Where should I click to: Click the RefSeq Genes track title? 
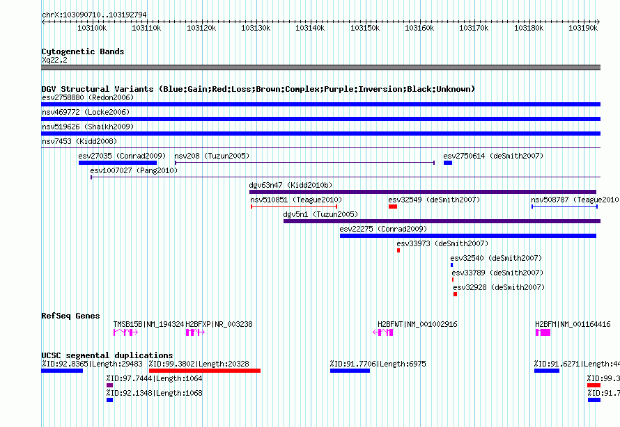click(70, 316)
